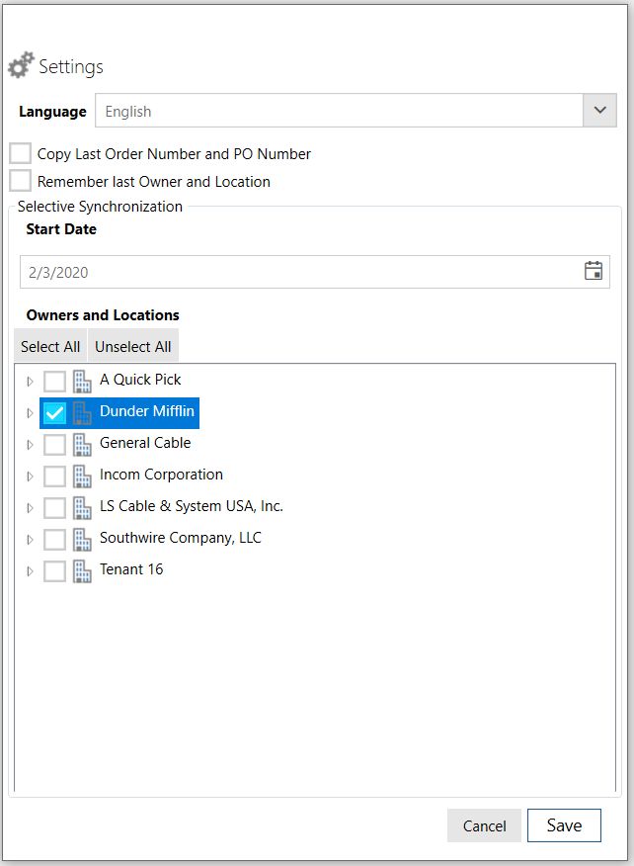
Task: Click the building icon beside Dunder Mifflin
Action: [82, 412]
